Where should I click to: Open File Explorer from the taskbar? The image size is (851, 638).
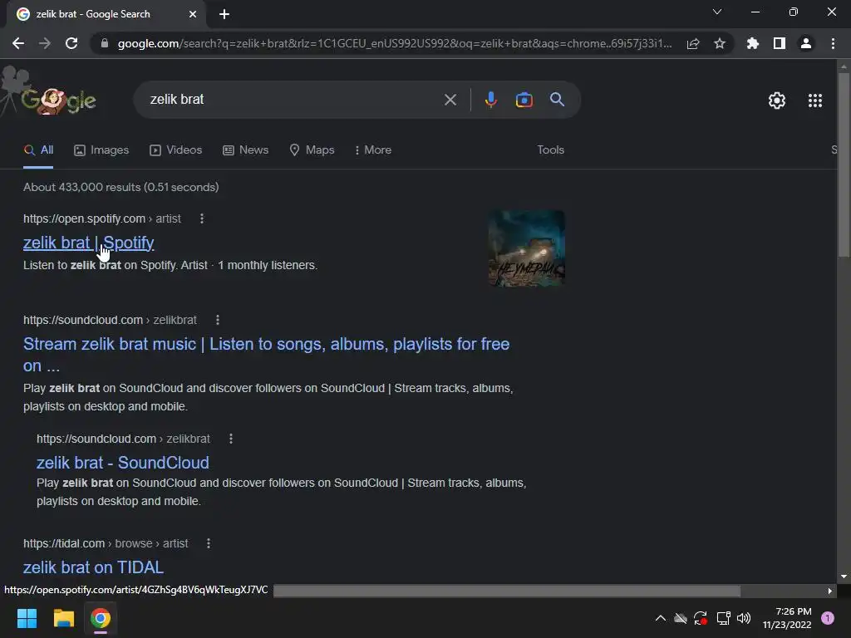point(63,618)
